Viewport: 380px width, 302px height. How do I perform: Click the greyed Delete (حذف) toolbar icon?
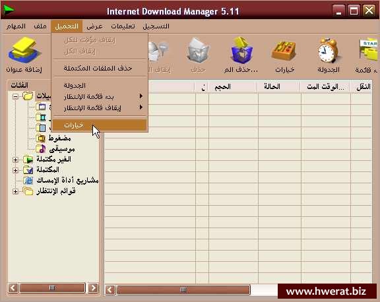[197, 50]
